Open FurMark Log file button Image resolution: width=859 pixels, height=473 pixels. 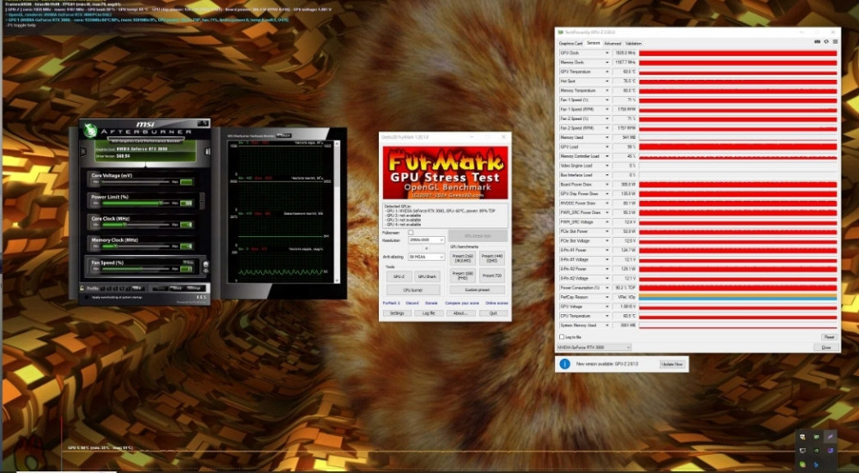coord(429,313)
